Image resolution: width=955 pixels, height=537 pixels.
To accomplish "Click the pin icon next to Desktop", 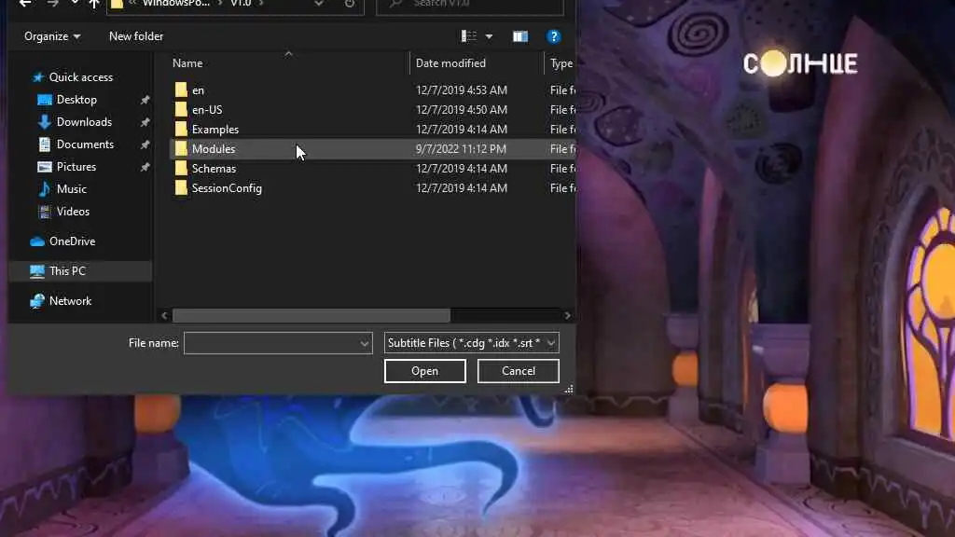I will tap(145, 100).
